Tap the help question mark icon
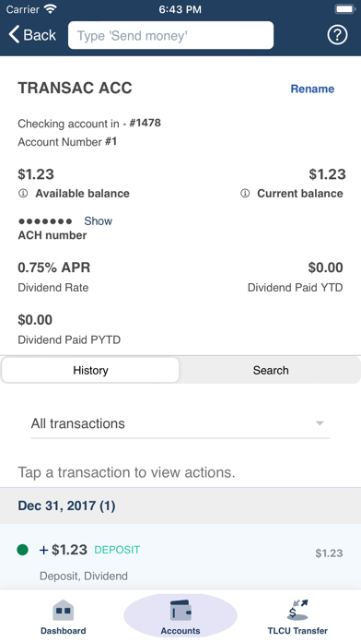361x642 pixels. click(x=337, y=35)
